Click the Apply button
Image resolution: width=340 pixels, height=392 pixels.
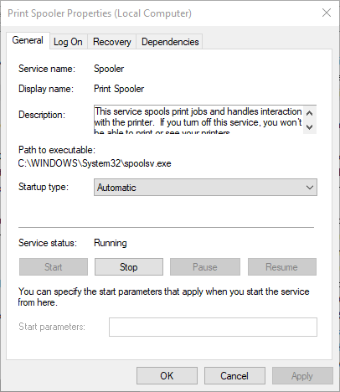pyautogui.click(x=302, y=376)
